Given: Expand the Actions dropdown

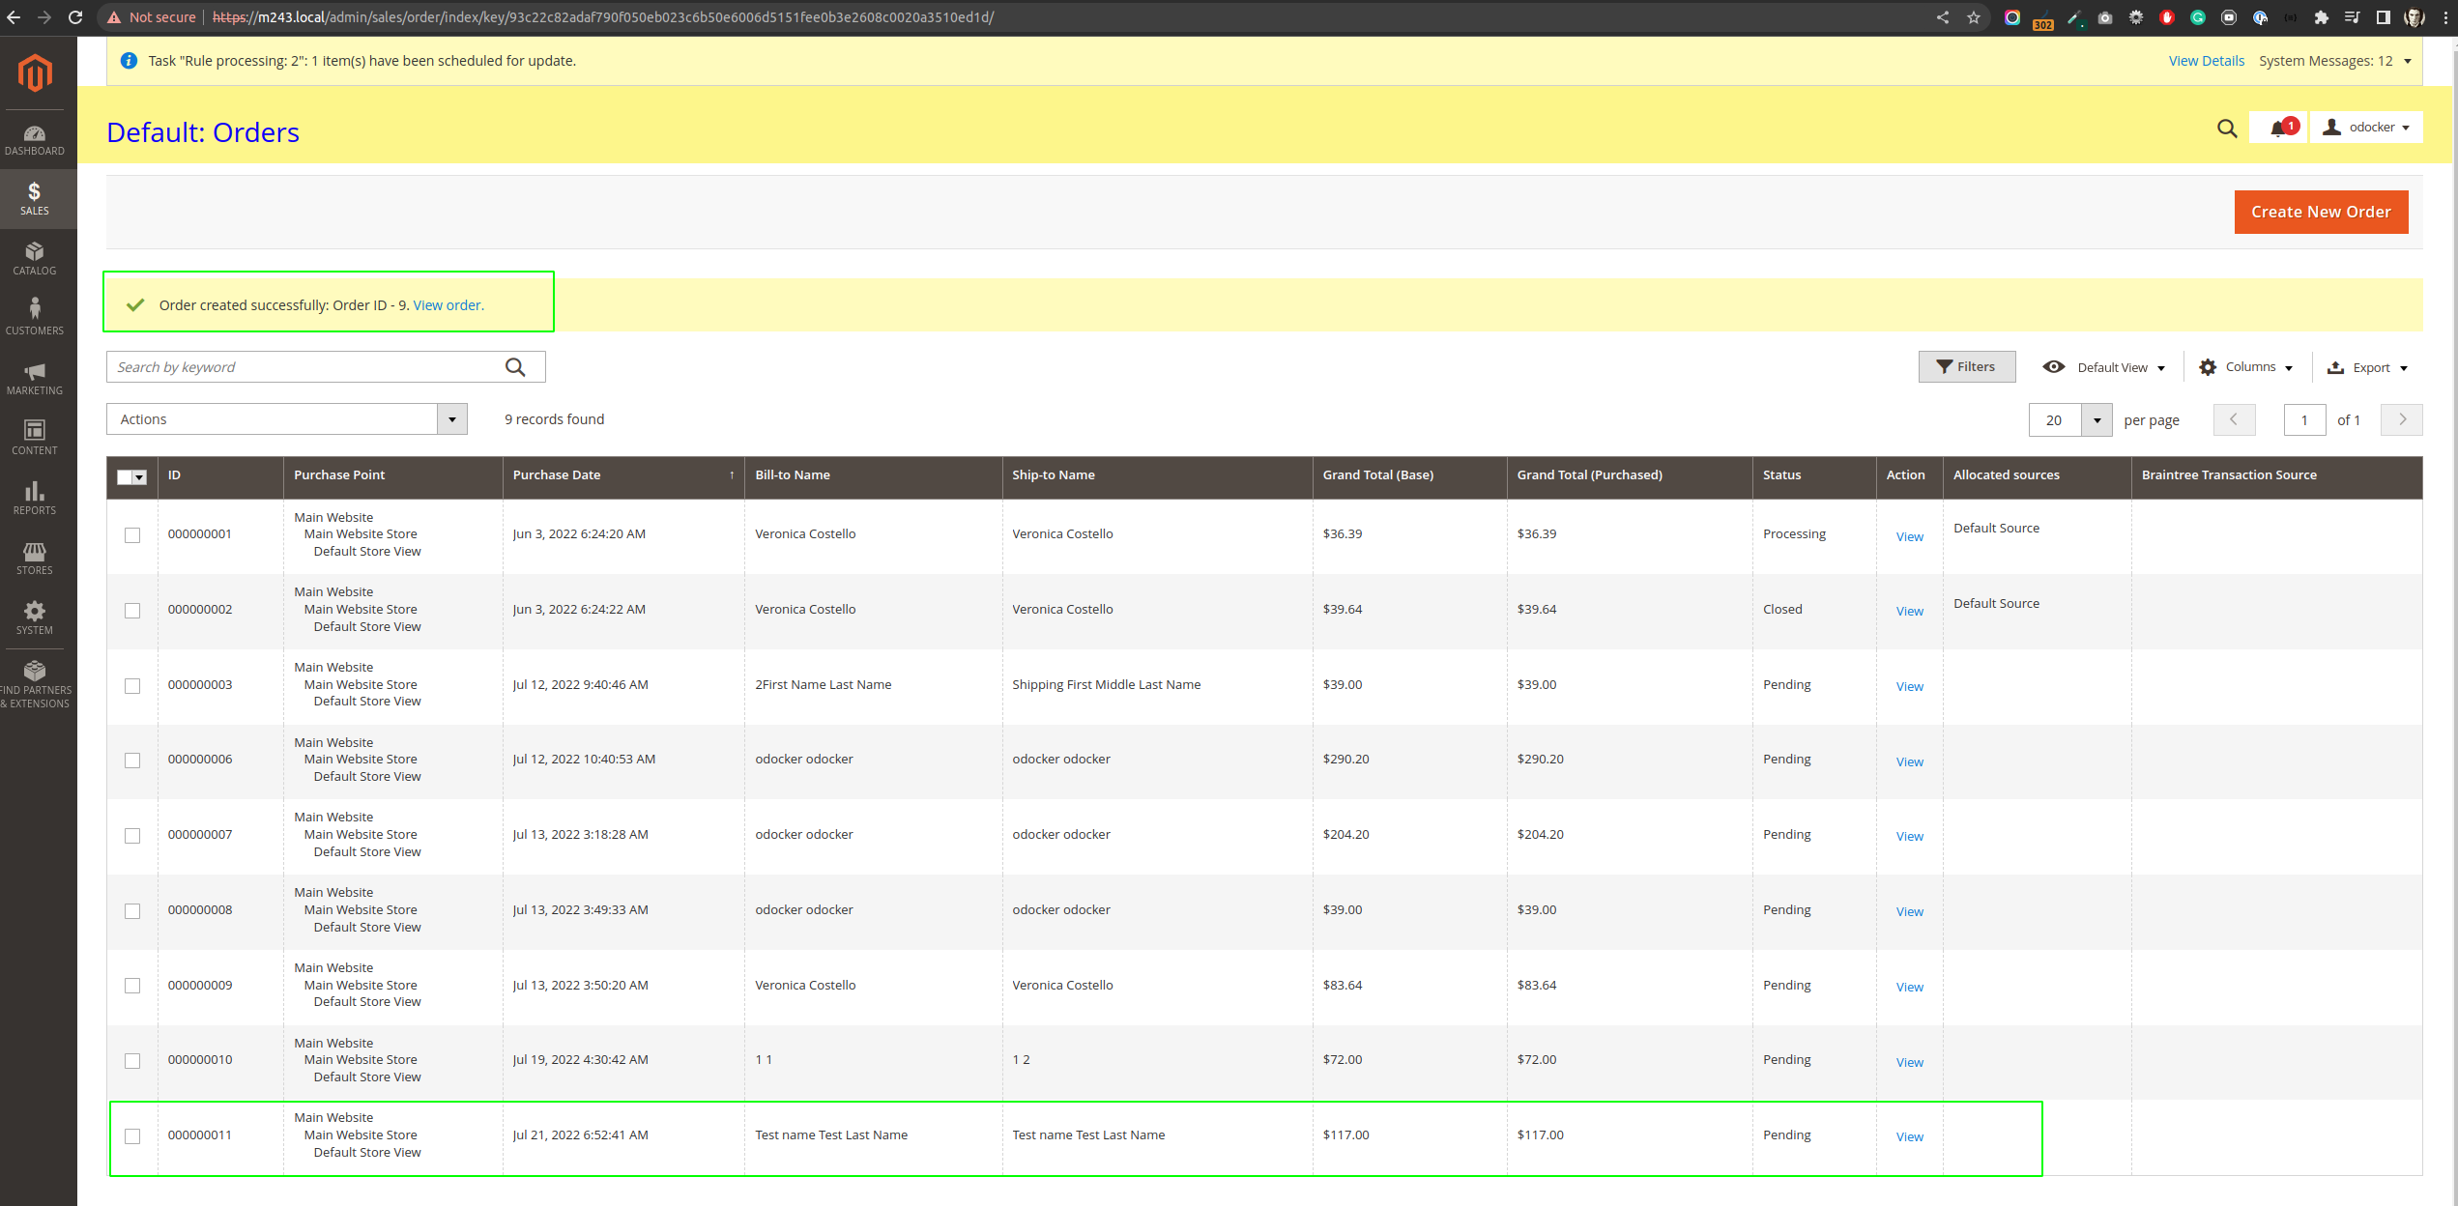Looking at the screenshot, I should point(287,419).
